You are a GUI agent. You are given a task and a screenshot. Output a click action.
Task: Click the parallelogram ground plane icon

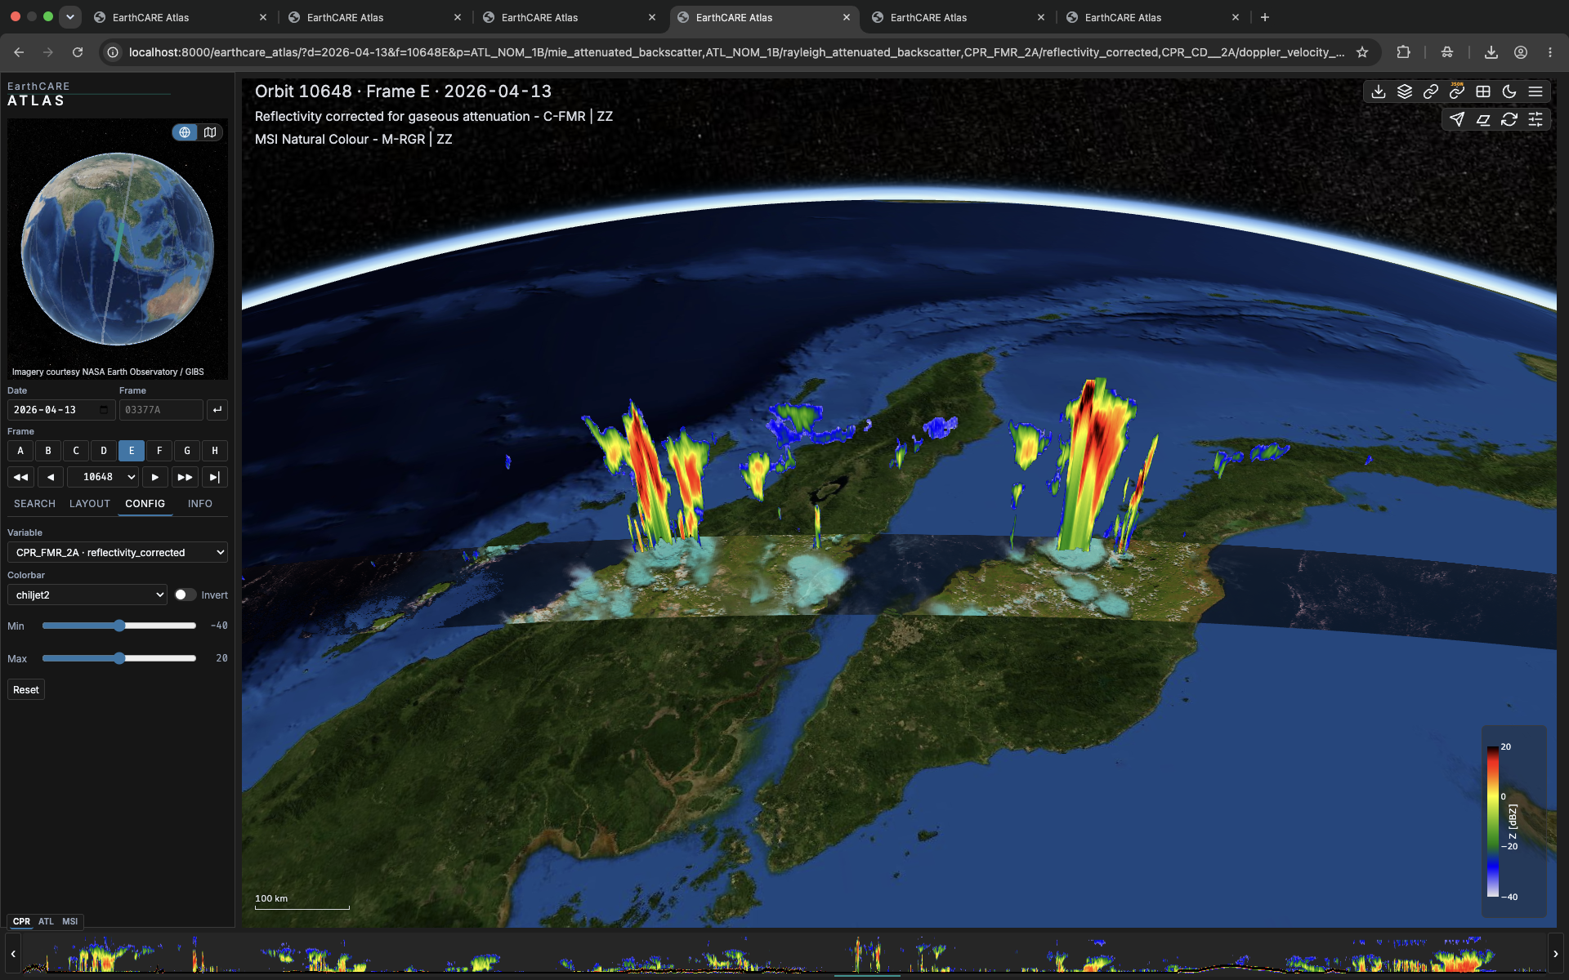tap(1483, 119)
